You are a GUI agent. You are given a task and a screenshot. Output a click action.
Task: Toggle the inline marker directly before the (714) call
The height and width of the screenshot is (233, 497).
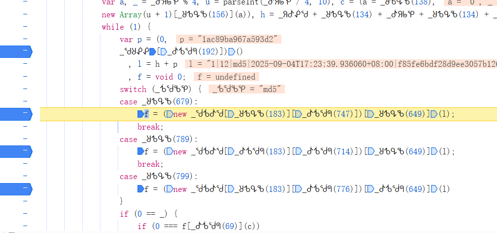click(299, 151)
